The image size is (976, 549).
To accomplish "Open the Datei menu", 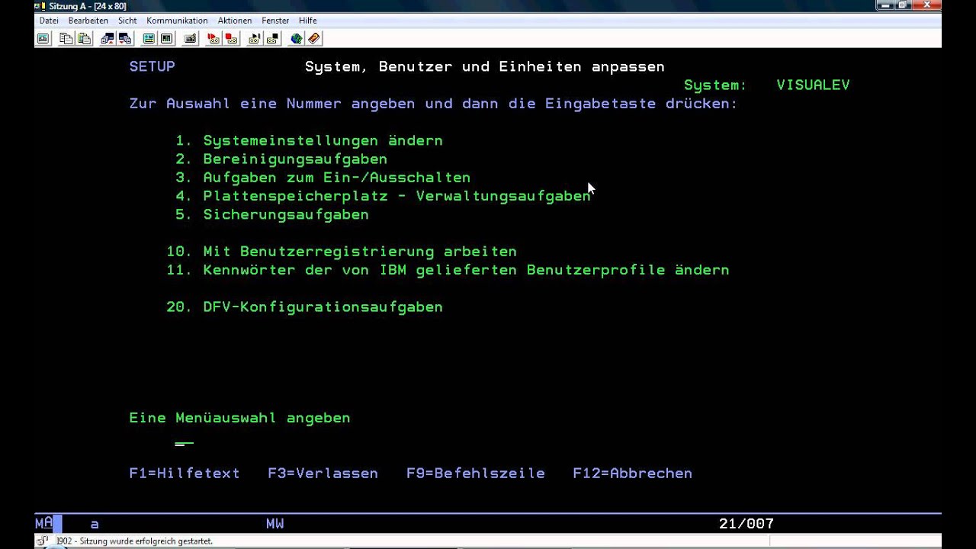I will [x=49, y=21].
